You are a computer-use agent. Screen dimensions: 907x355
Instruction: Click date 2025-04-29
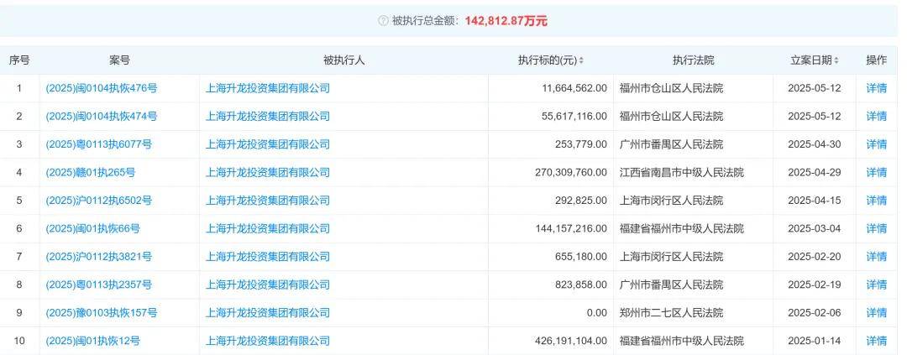tap(815, 172)
